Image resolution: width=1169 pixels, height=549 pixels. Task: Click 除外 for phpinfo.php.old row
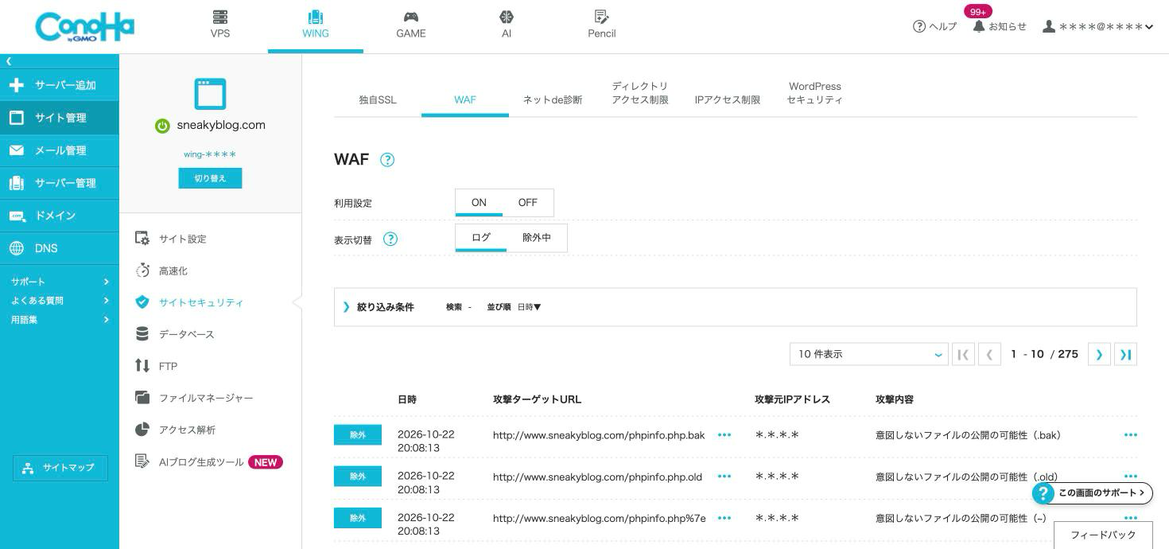pyautogui.click(x=358, y=477)
